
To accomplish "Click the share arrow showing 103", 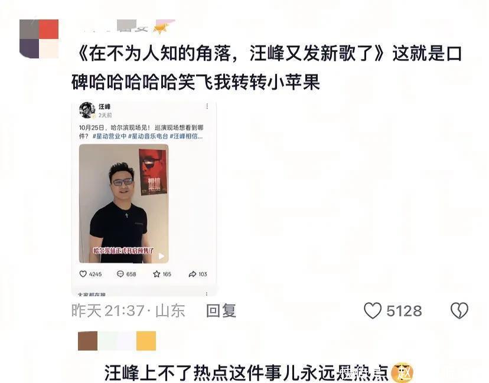I will tap(193, 274).
